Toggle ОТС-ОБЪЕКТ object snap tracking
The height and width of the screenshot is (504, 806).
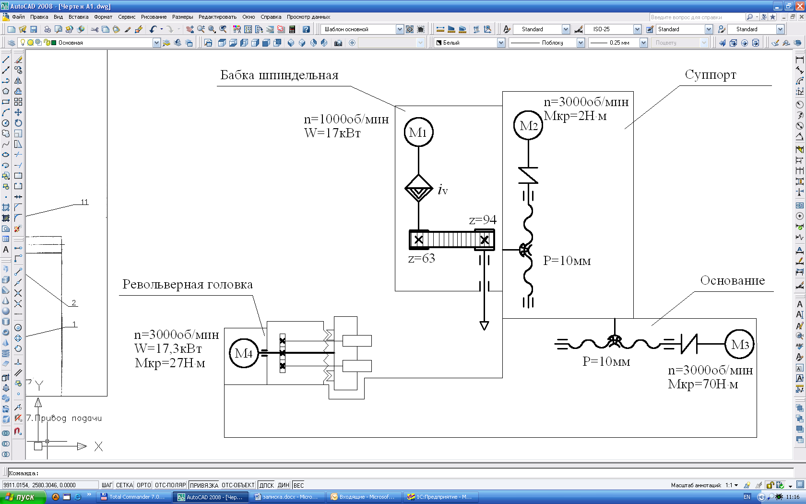click(238, 485)
